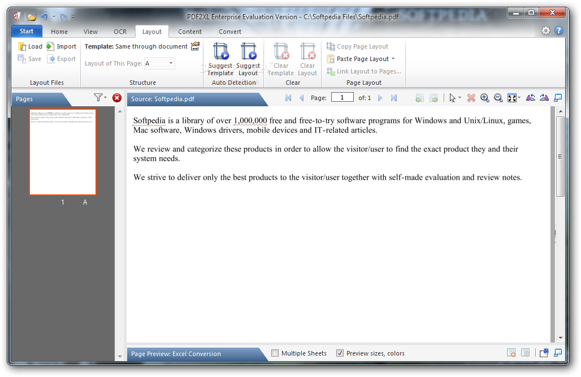Image resolution: width=581 pixels, height=377 pixels.
Task: Uncheck Preview sizes, colors
Action: tap(340, 353)
